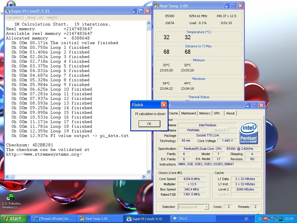Click the Super PI vertical scrollbar thumb
297x223 pixels.
[x=149, y=28]
